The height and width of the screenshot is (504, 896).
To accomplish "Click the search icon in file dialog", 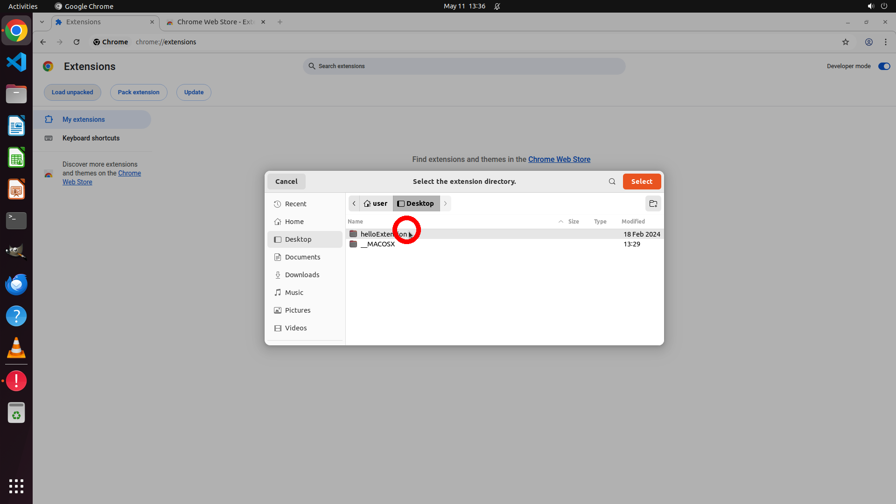I will (x=612, y=182).
